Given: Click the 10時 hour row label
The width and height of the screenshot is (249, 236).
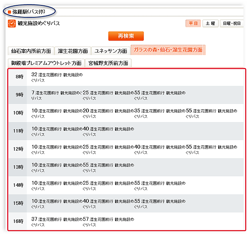Looking at the screenshot, I should tap(18, 113).
